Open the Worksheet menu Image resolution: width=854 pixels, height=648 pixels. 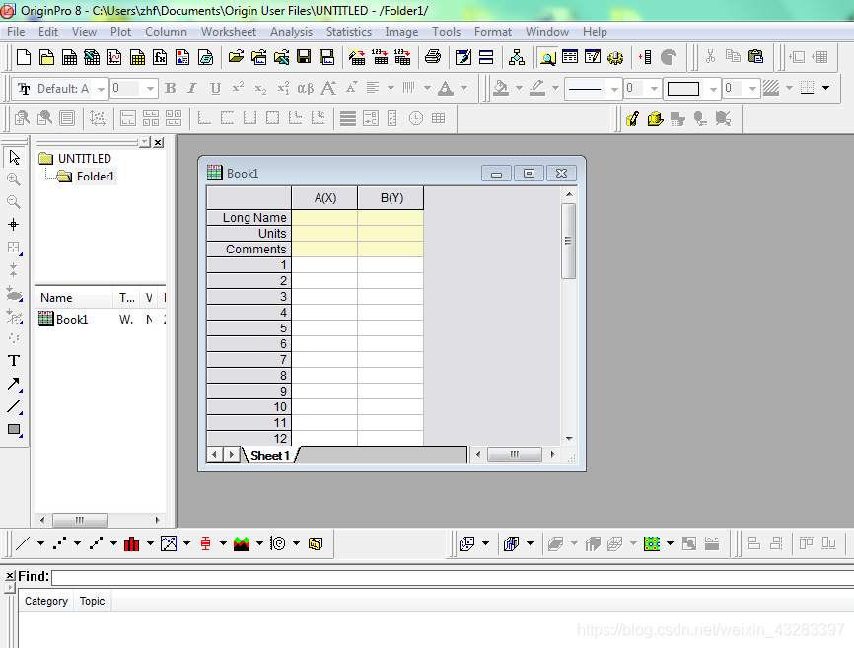click(x=229, y=32)
